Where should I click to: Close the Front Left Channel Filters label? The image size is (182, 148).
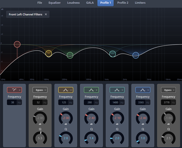pyautogui.click(x=46, y=14)
